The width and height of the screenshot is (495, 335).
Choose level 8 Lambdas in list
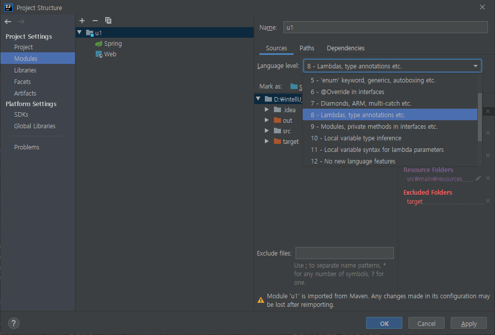390,115
